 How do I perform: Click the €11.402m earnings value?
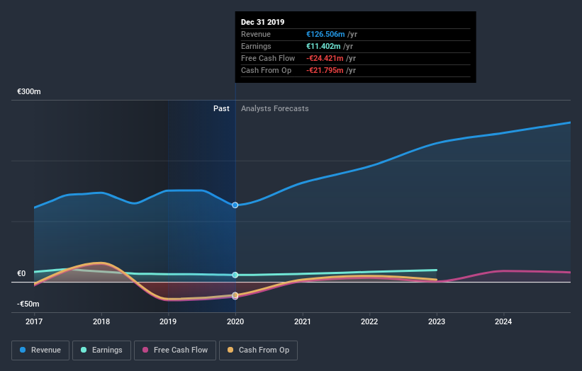323,46
